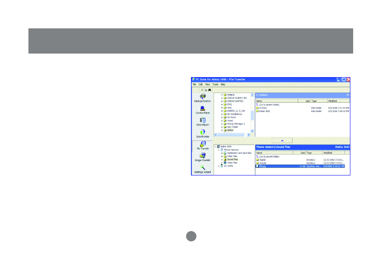This screenshot has height=265, width=382.
Task: Launch the Settings Wizard
Action: (x=203, y=169)
